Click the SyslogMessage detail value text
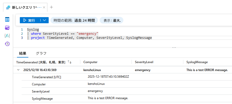 click(x=108, y=98)
